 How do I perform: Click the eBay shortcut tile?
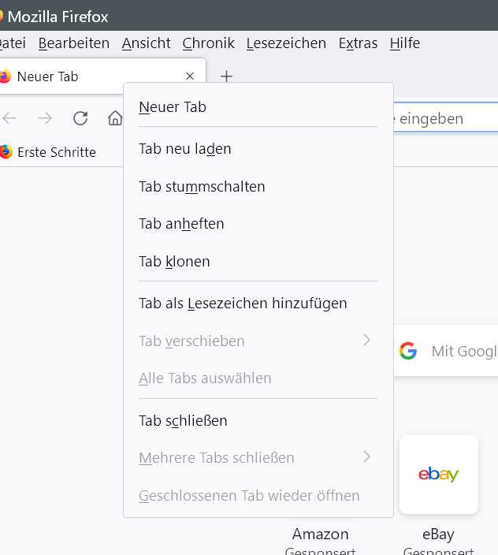(x=438, y=475)
